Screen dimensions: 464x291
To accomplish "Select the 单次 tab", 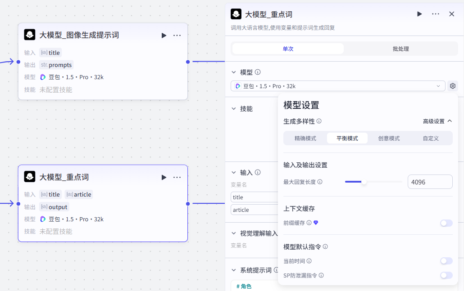I will click(x=288, y=49).
